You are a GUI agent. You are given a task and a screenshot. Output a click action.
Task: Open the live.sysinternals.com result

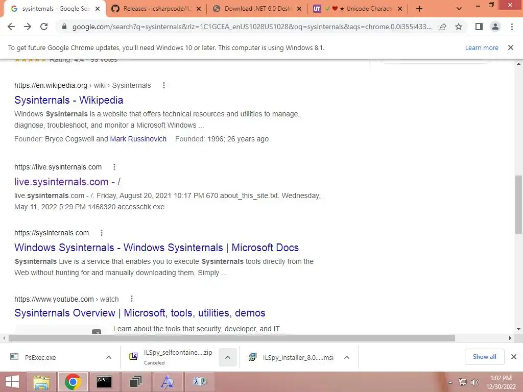[x=67, y=182]
